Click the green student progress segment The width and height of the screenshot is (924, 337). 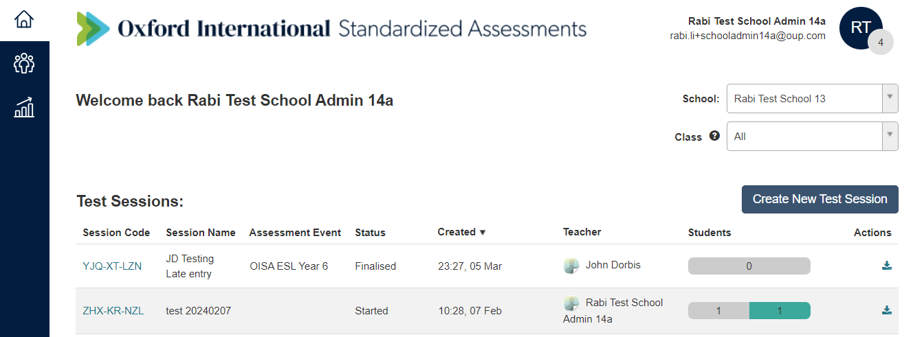(780, 311)
